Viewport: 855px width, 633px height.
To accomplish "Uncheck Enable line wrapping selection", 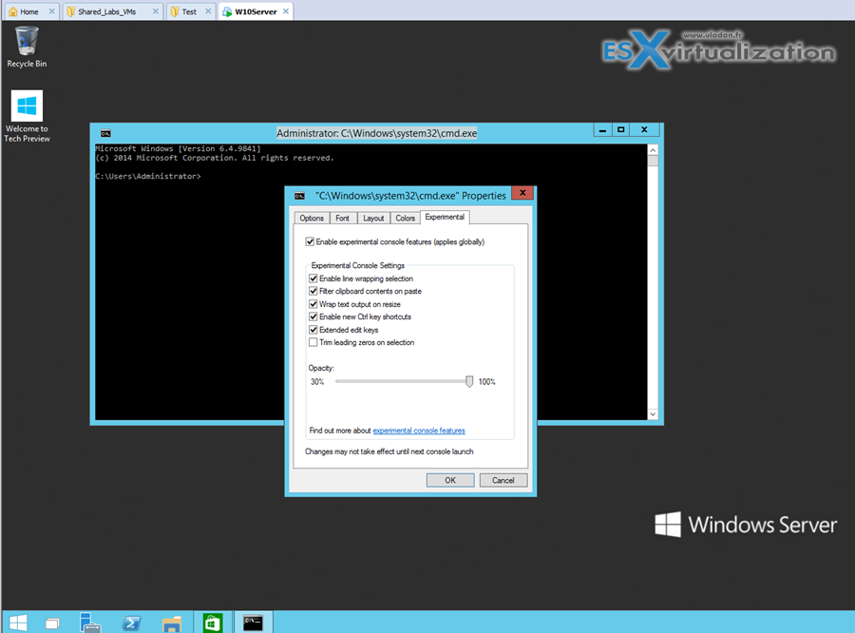I will 313,278.
